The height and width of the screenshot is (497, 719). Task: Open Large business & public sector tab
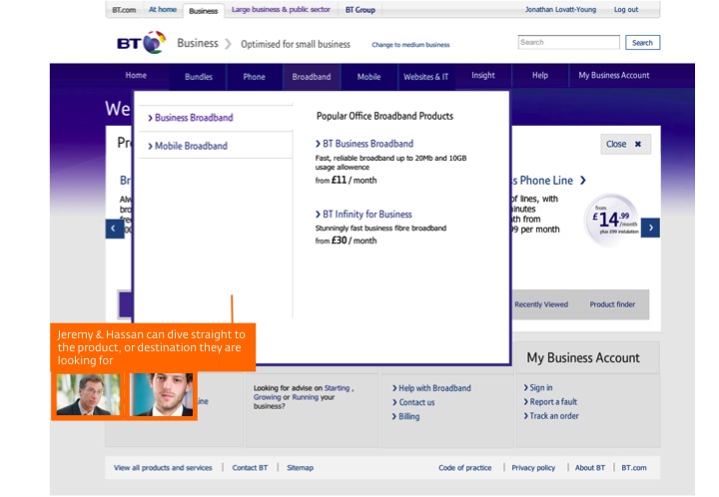pos(281,10)
